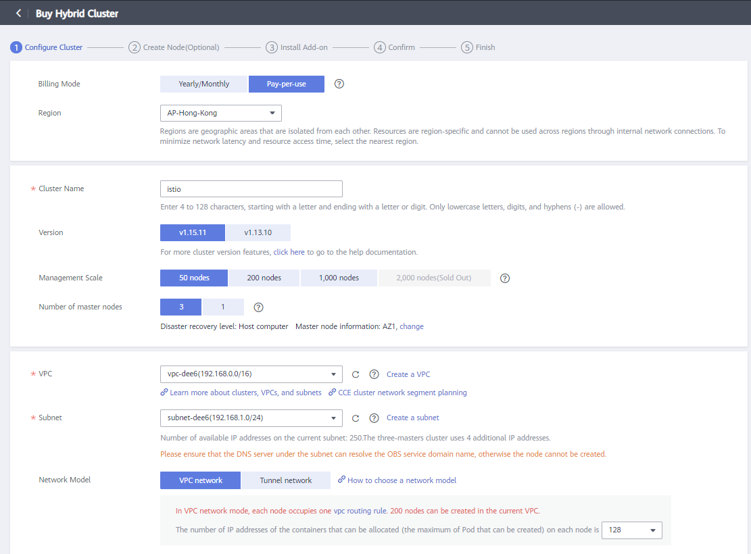Click the Cluster Name input field

251,189
